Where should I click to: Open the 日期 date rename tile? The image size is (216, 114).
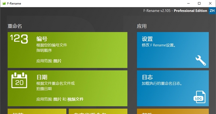[67, 88]
